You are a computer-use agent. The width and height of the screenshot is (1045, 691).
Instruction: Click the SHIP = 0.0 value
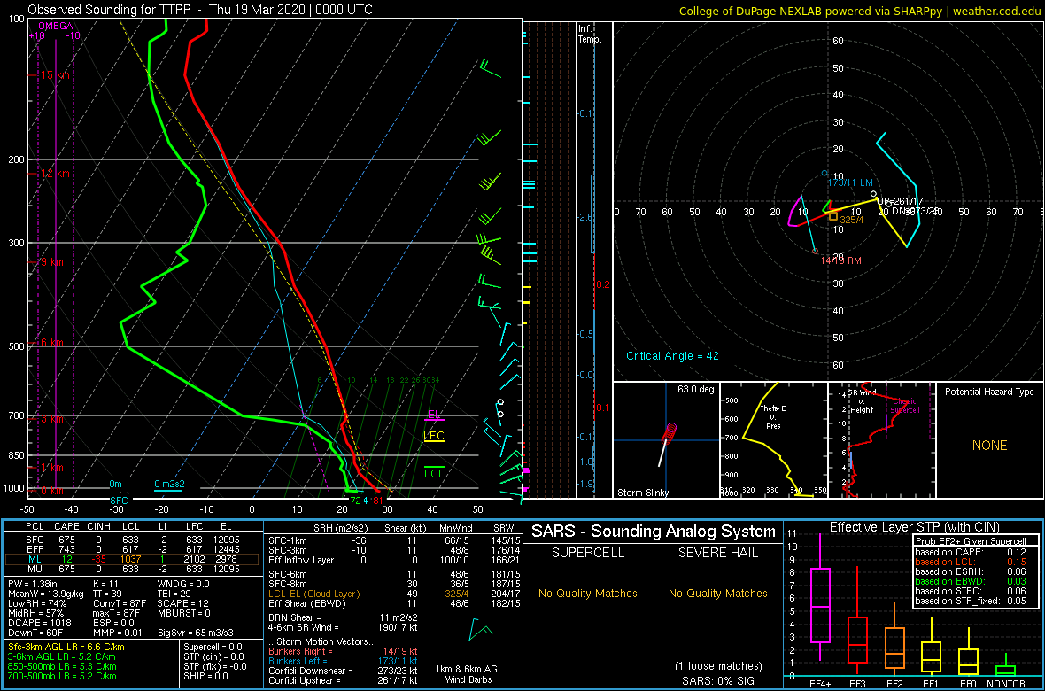point(207,676)
